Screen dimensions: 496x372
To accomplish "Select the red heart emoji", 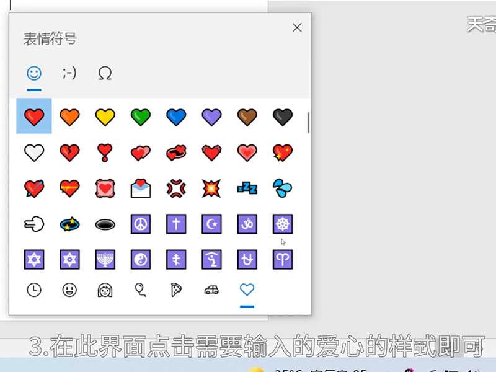I will [33, 116].
